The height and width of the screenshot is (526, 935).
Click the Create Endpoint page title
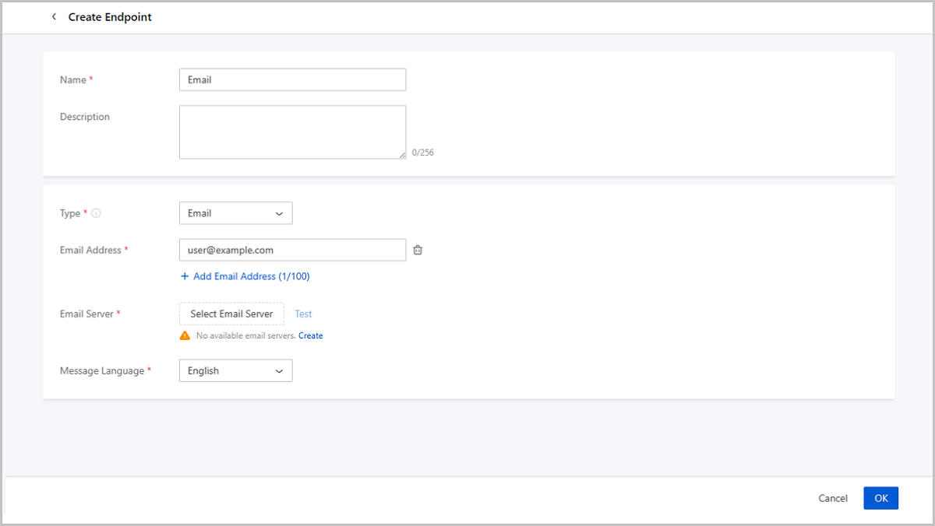[110, 16]
